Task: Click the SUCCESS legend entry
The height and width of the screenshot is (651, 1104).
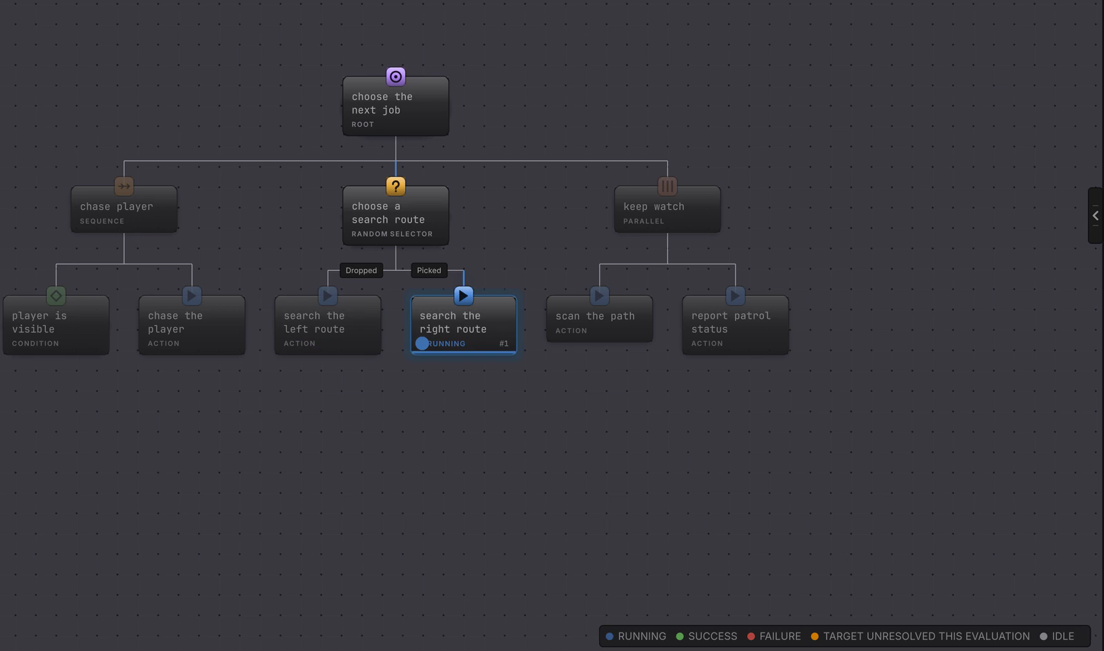Action: [707, 637]
